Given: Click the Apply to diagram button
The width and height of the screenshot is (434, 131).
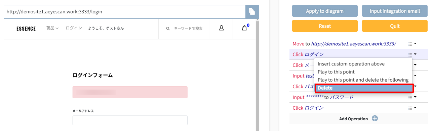Looking at the screenshot, I should pyautogui.click(x=325, y=11).
